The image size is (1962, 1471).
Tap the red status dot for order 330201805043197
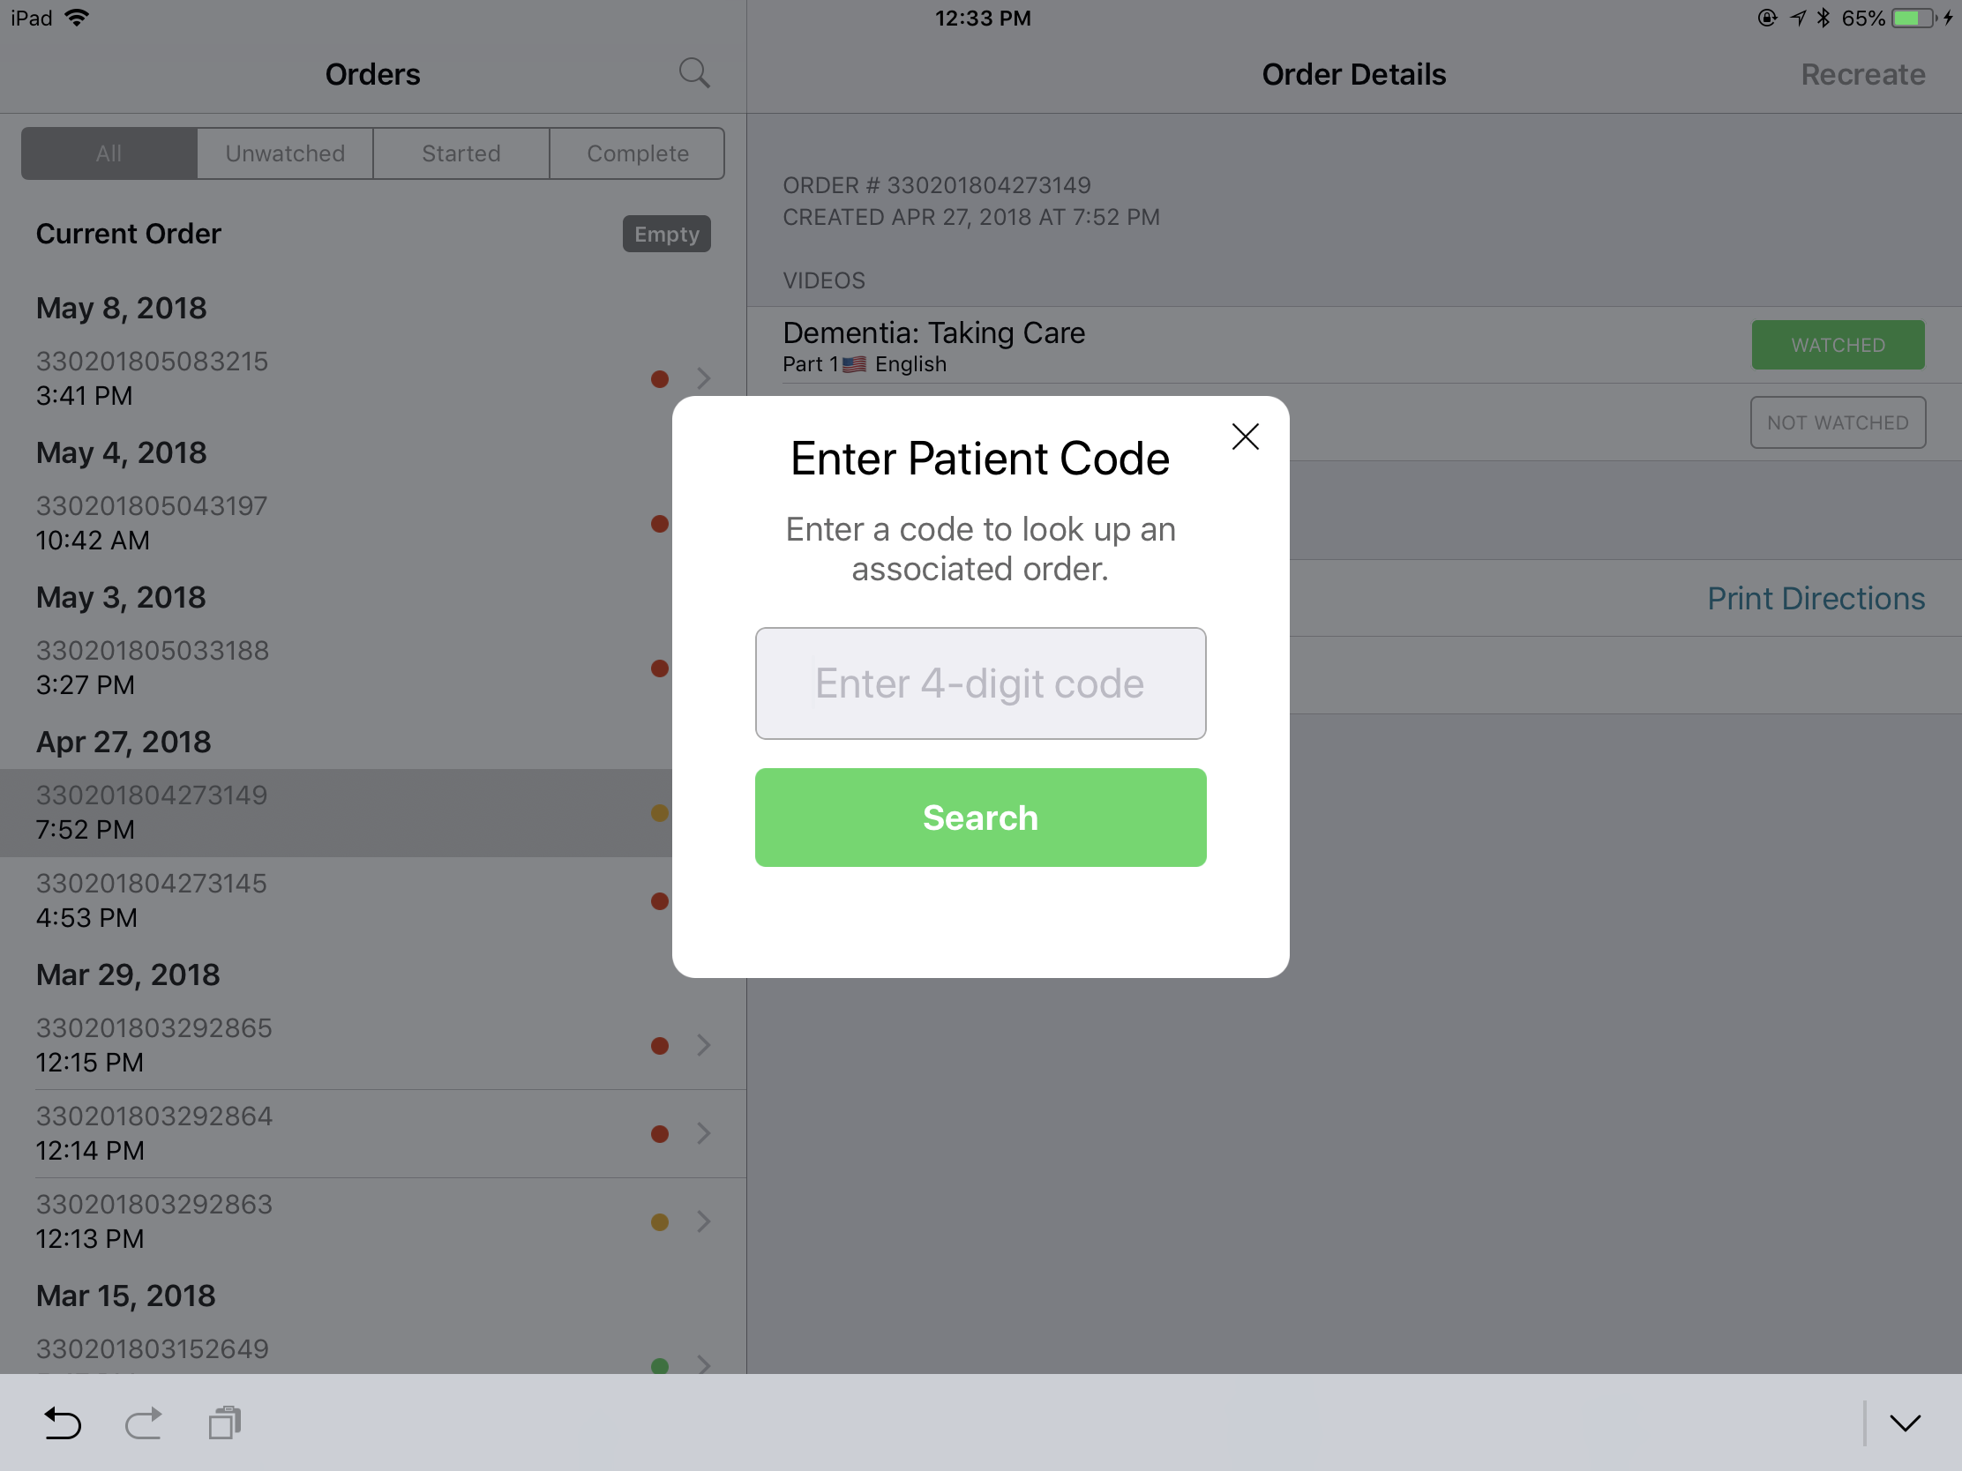pyautogui.click(x=659, y=523)
